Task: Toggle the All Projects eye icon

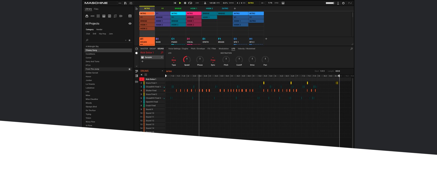Action: click(130, 23)
